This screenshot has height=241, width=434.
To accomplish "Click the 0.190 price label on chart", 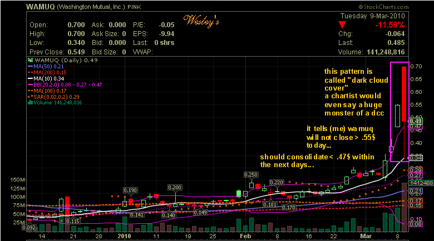I will click(130, 190).
